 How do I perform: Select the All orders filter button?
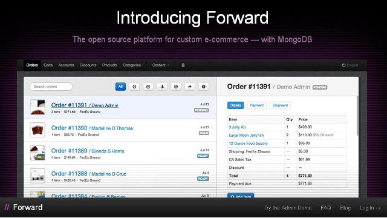120,87
